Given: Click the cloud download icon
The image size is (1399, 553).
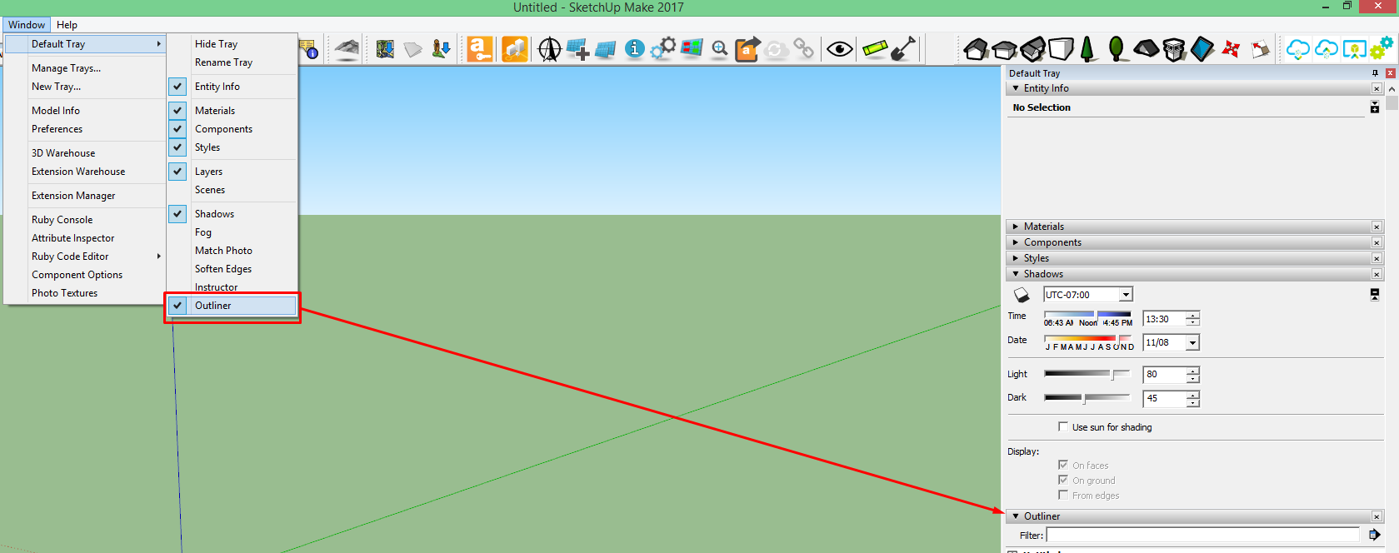Looking at the screenshot, I should pyautogui.click(x=1297, y=50).
